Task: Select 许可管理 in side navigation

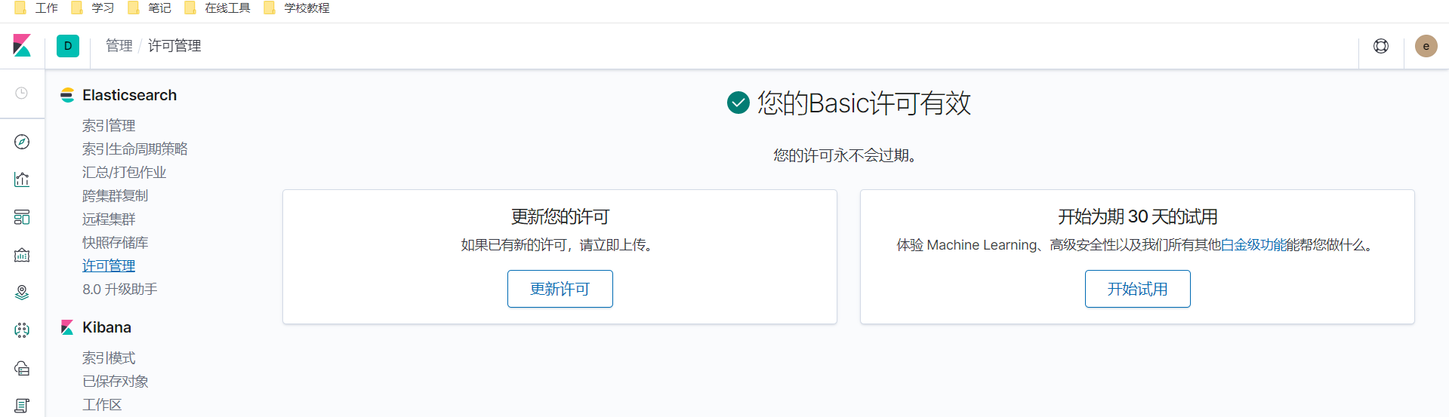Action: coord(109,265)
